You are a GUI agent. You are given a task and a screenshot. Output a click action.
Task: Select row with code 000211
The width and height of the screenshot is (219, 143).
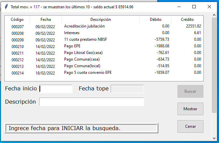(x=104, y=53)
